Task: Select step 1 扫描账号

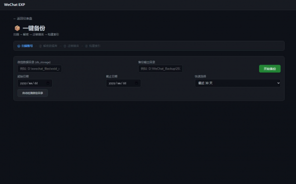Action: (x=25, y=46)
